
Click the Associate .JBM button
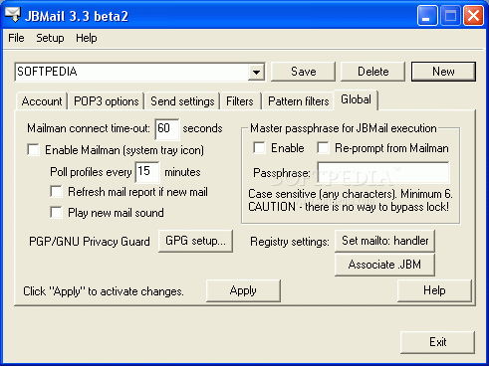[384, 265]
